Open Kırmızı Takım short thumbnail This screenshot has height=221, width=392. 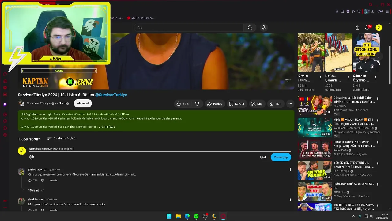point(311,52)
